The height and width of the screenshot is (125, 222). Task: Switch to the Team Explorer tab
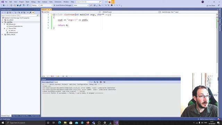click(35, 116)
